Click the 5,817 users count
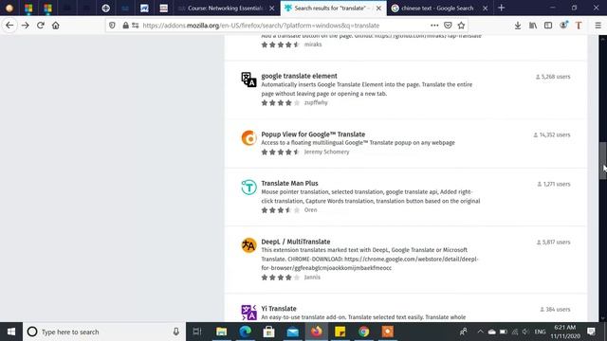 coord(553,242)
